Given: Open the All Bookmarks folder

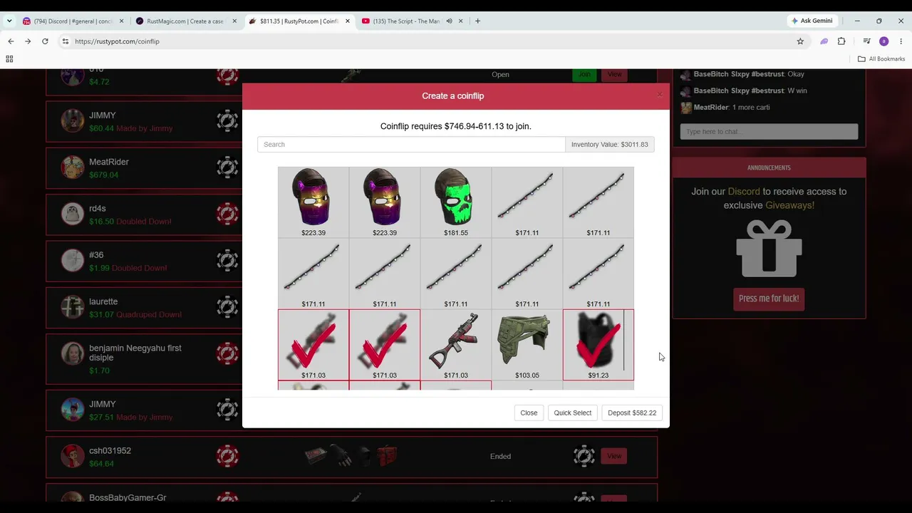Looking at the screenshot, I should pyautogui.click(x=881, y=59).
